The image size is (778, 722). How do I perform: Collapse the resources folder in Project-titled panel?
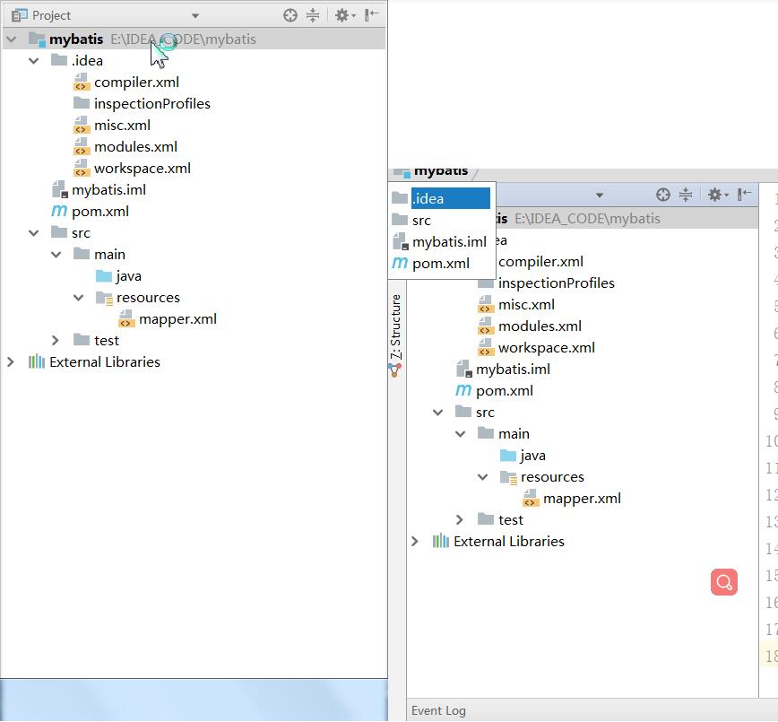[78, 298]
